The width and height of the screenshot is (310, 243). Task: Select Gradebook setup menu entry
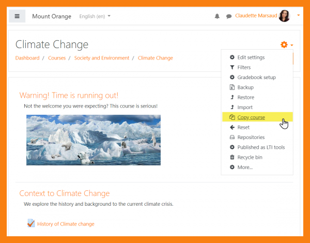(256, 78)
